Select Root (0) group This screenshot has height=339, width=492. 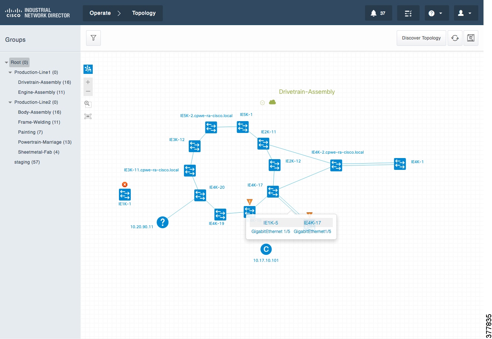coord(19,62)
